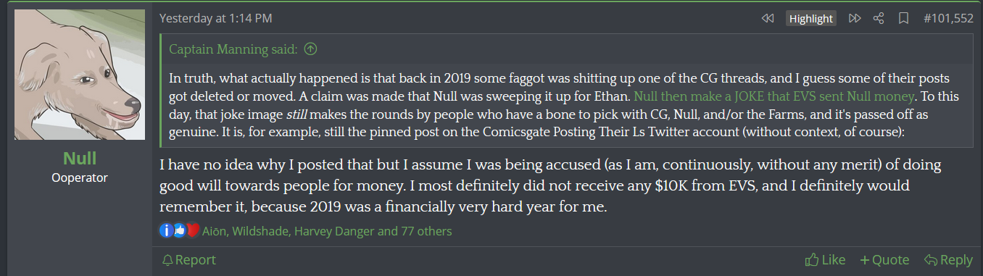Click the informative reaction icon

(166, 231)
